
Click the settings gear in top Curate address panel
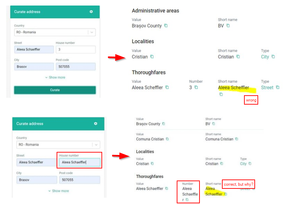coord(91,12)
